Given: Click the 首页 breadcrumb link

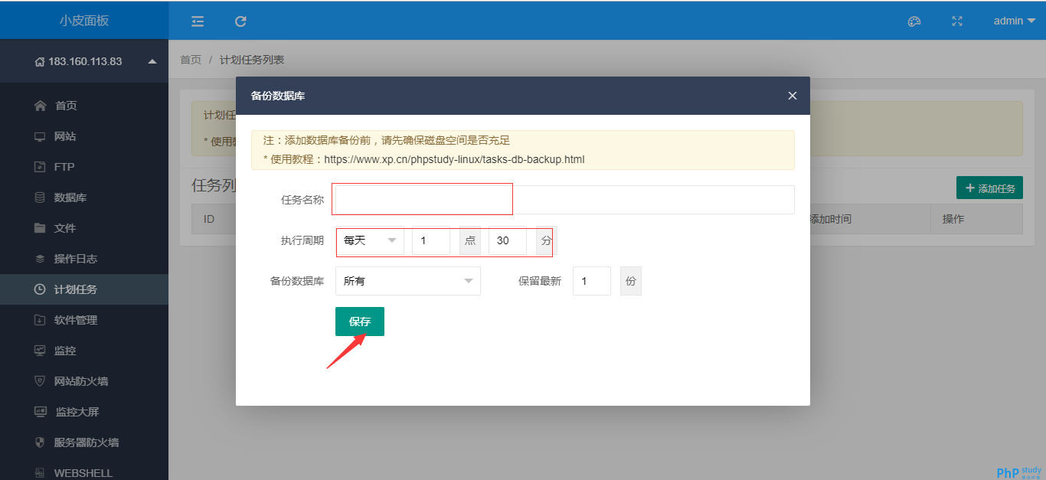Looking at the screenshot, I should (x=191, y=60).
